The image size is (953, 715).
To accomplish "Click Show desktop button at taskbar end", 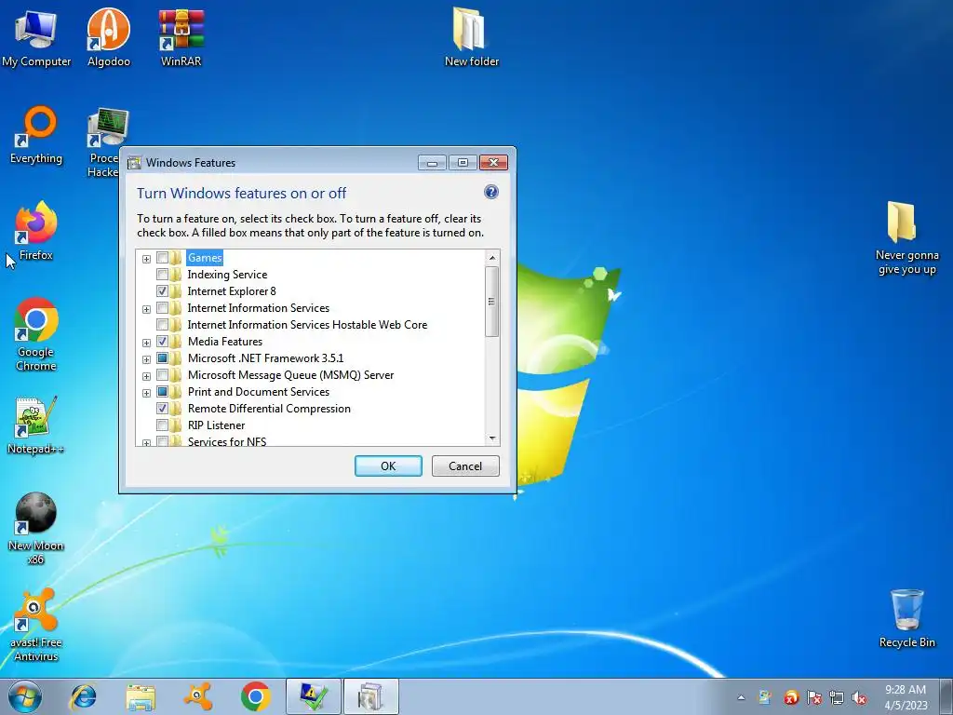I will click(x=946, y=696).
